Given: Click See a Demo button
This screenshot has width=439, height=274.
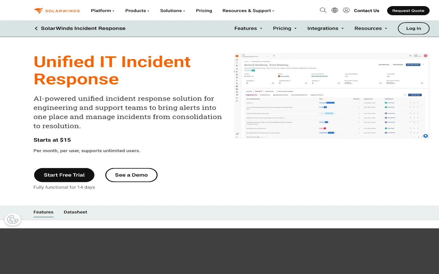Looking at the screenshot, I should tap(131, 175).
